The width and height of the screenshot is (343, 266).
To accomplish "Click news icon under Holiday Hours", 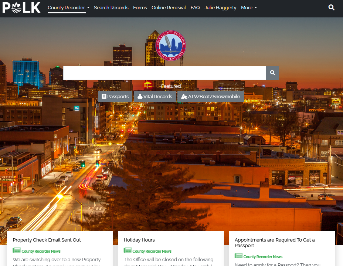I will (x=128, y=251).
